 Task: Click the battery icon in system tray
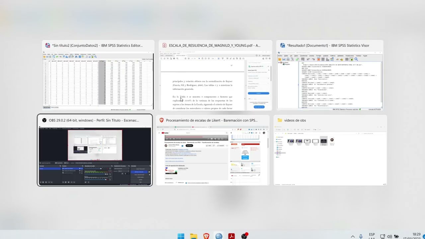point(396,236)
